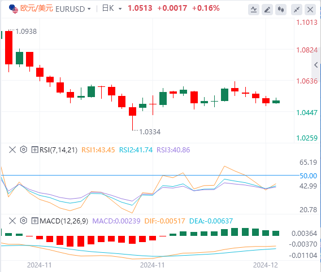
Task: Click the 欧元/美元 pair name
Action: pos(37,8)
